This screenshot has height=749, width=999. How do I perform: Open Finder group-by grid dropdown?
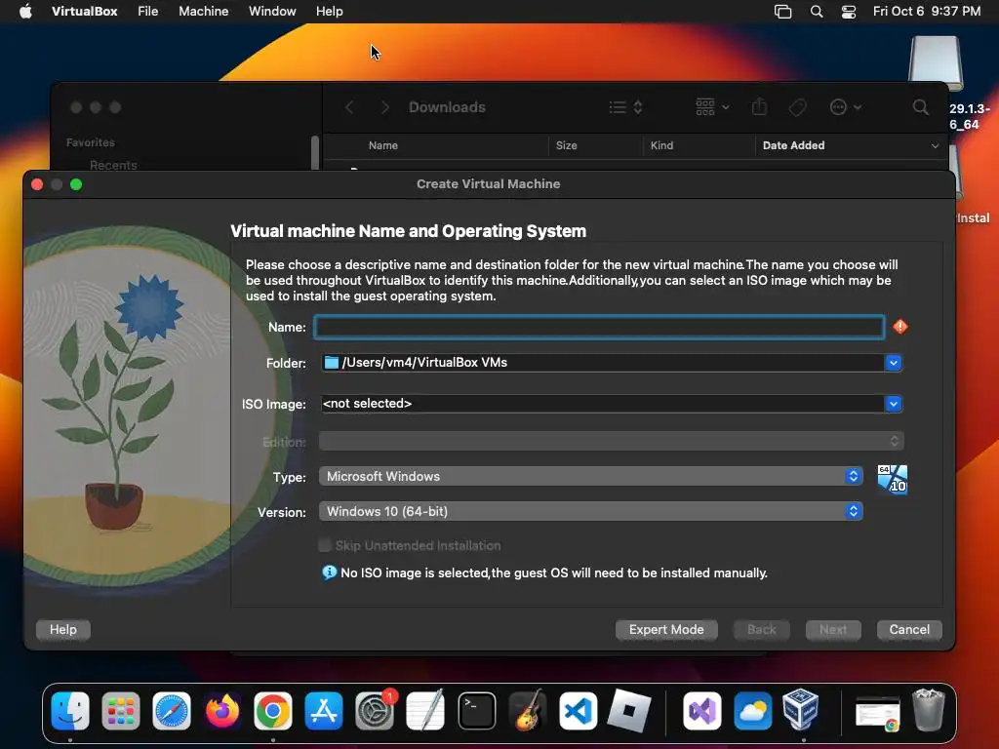[x=712, y=107]
